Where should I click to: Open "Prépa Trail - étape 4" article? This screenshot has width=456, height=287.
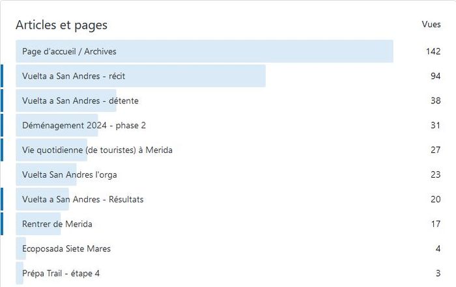coord(61,274)
